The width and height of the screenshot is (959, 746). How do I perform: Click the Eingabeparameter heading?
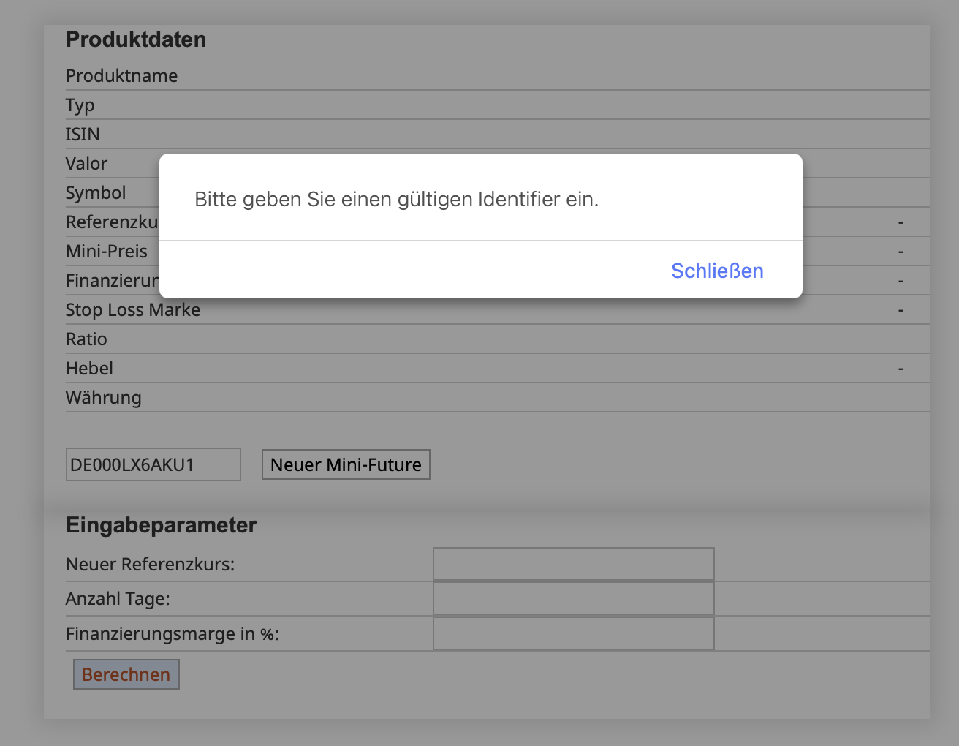tap(161, 525)
